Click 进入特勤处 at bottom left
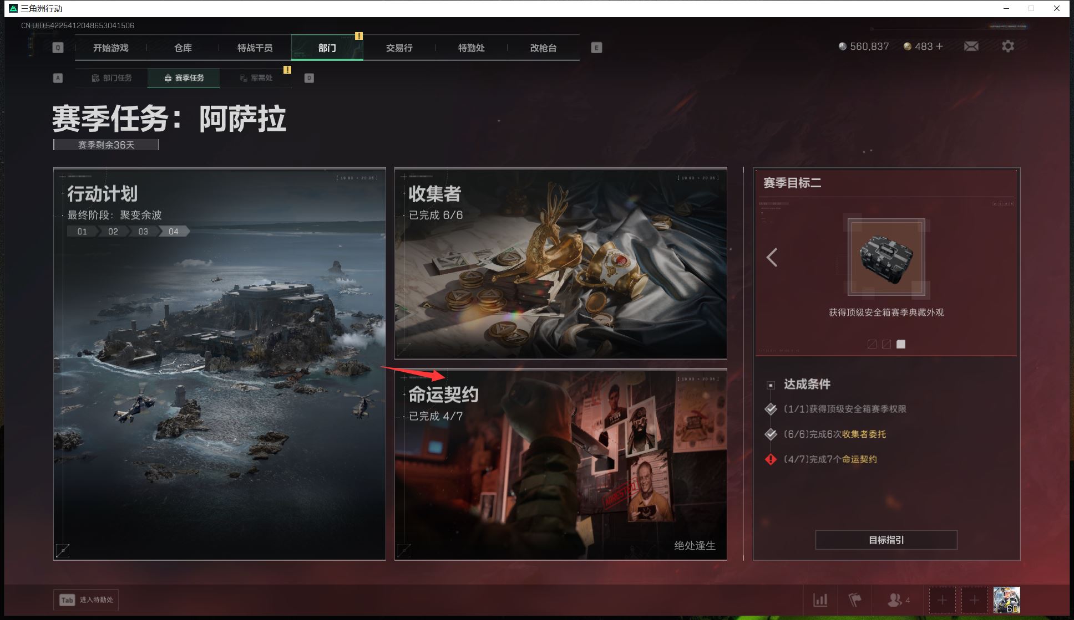The width and height of the screenshot is (1074, 620). 86,600
